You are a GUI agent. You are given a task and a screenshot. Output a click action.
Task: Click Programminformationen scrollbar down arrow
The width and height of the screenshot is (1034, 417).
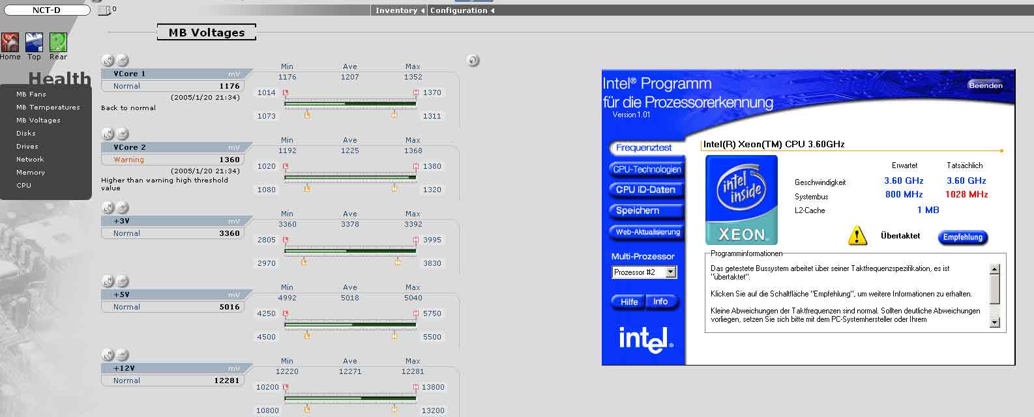pos(994,322)
